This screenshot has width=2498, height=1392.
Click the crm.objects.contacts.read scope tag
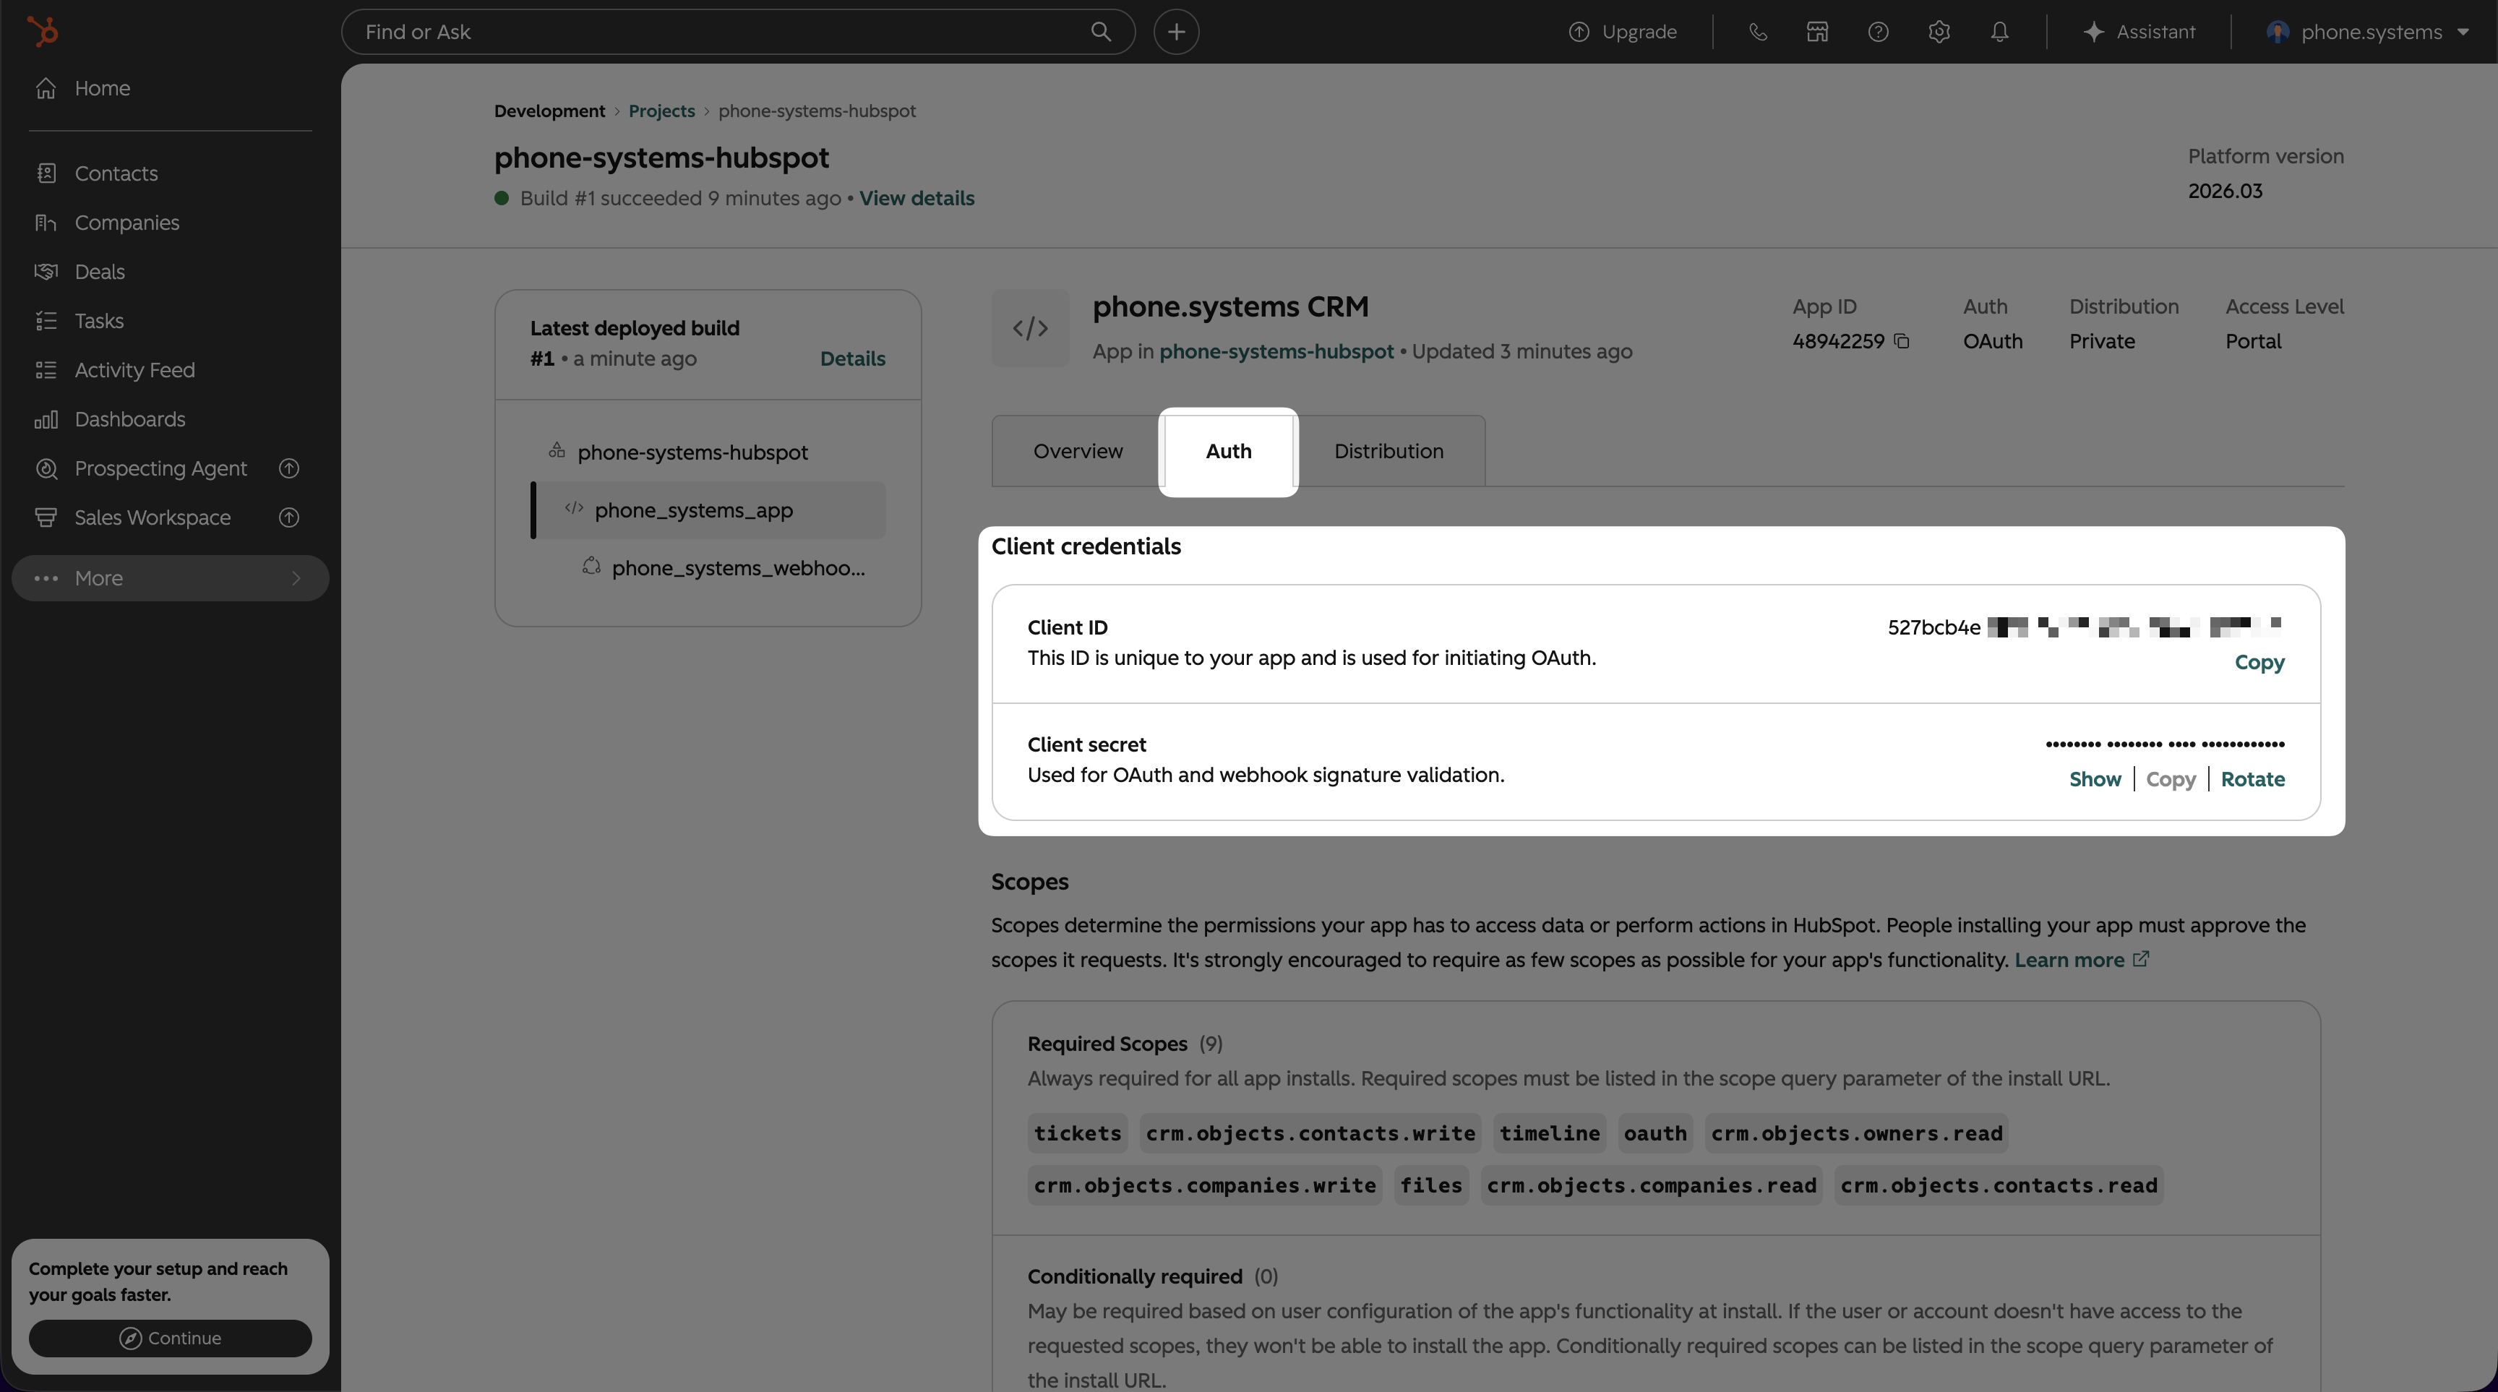1999,1185
